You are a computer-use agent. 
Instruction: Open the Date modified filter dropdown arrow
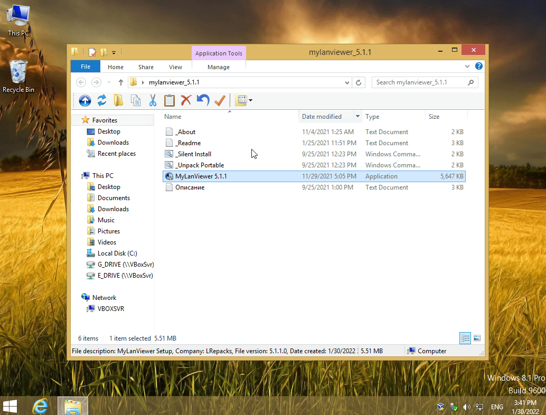point(357,116)
